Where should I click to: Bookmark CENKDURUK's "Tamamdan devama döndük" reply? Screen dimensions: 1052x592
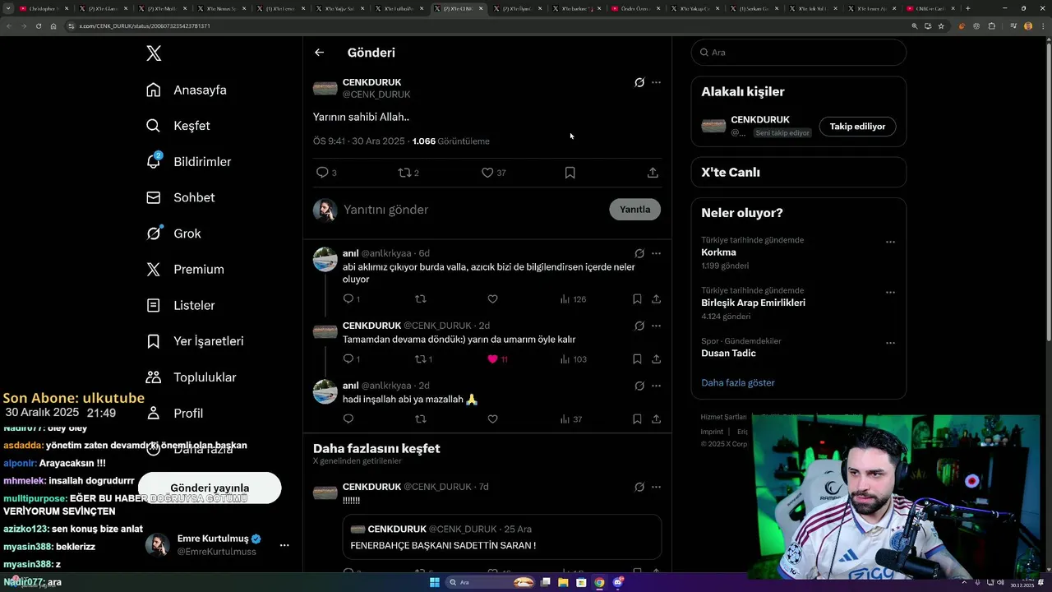pos(637,359)
